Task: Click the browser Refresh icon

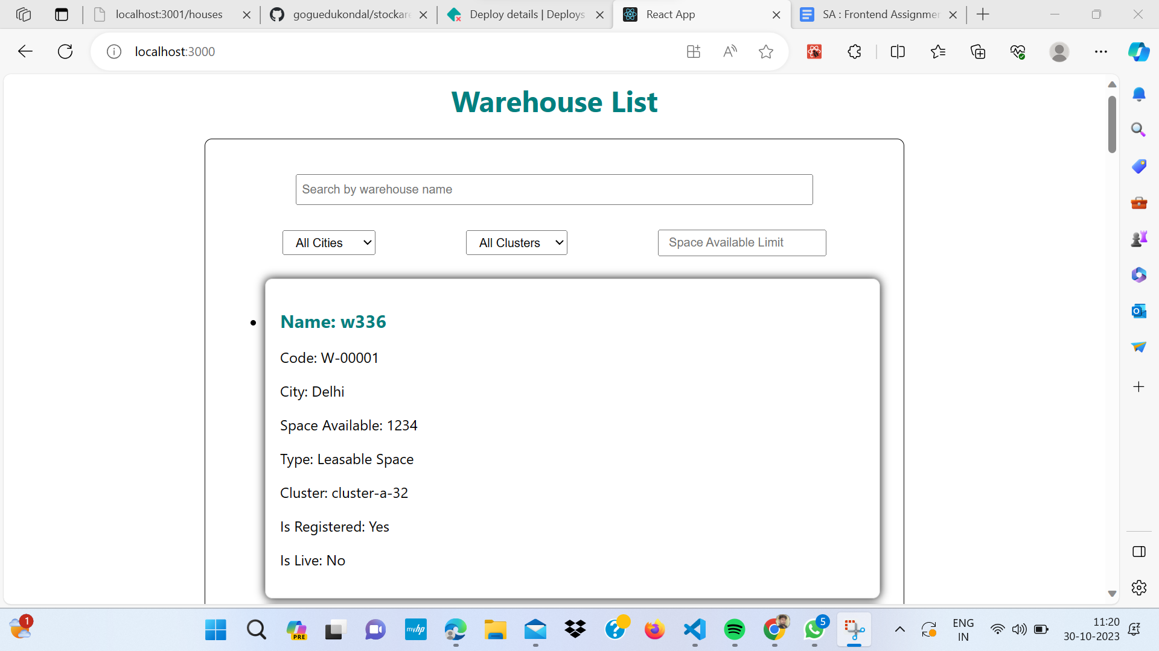Action: (65, 52)
